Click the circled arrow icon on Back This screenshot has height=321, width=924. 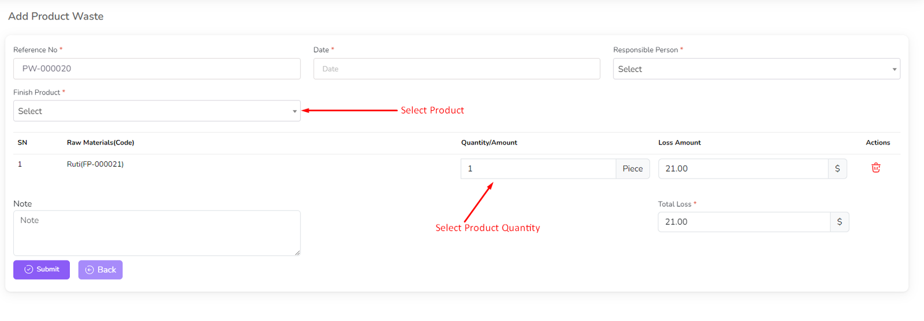tap(90, 270)
